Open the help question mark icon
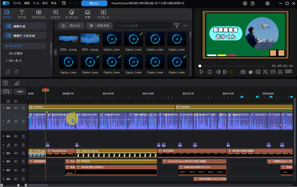 pos(252,3)
